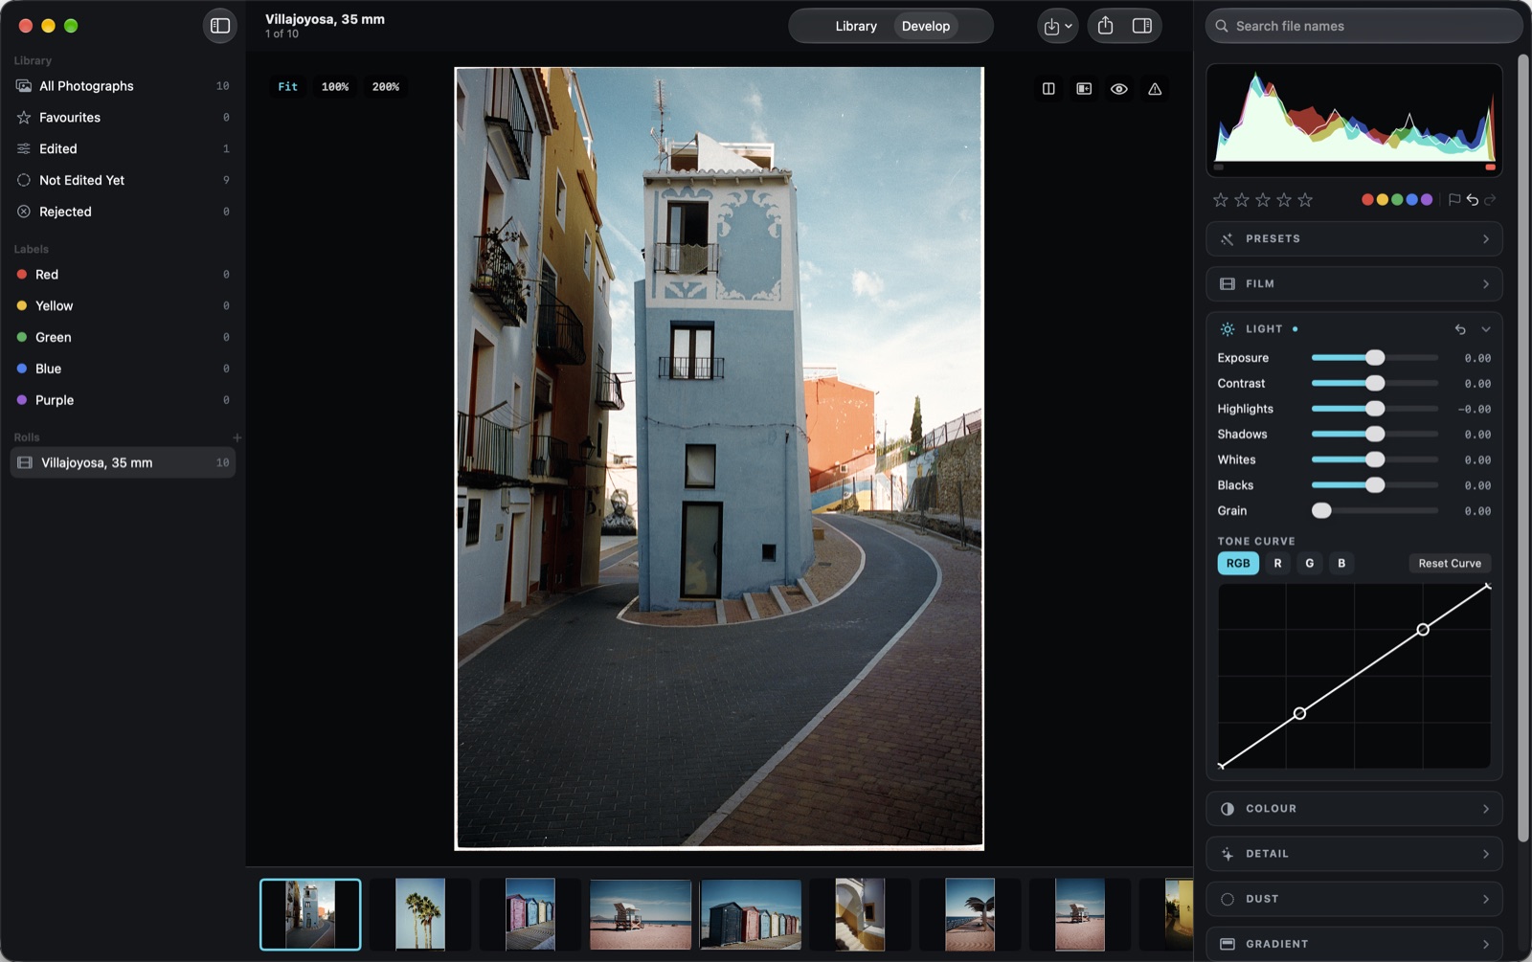Set the zoom level to 200%
The width and height of the screenshot is (1532, 962).
(x=386, y=87)
